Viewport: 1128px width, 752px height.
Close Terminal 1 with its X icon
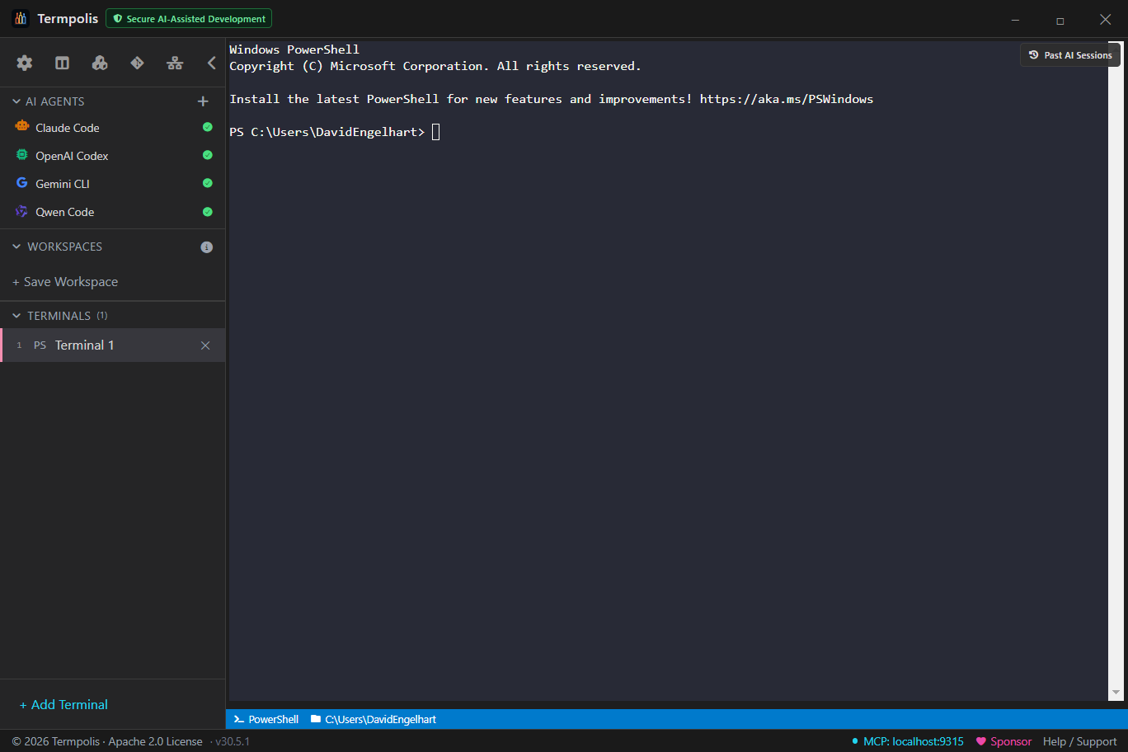click(205, 345)
